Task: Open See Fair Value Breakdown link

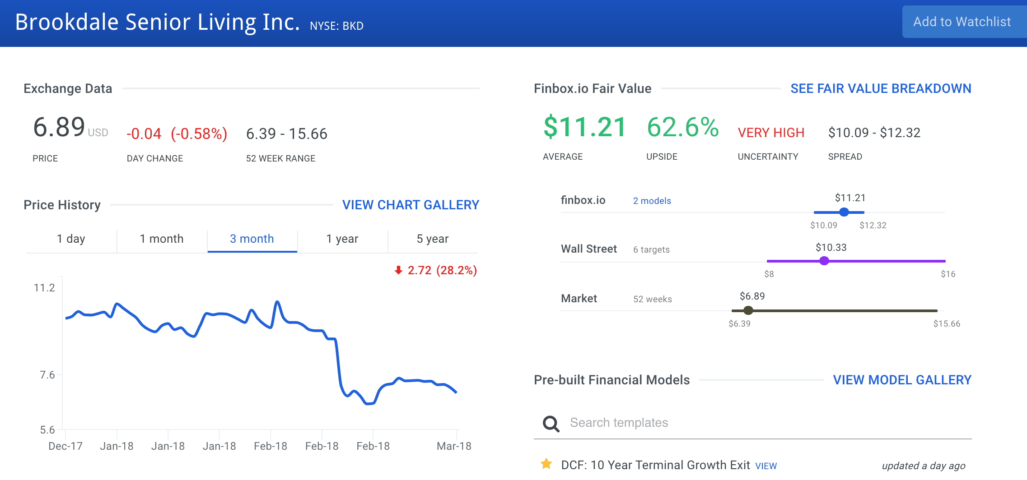Action: (881, 88)
